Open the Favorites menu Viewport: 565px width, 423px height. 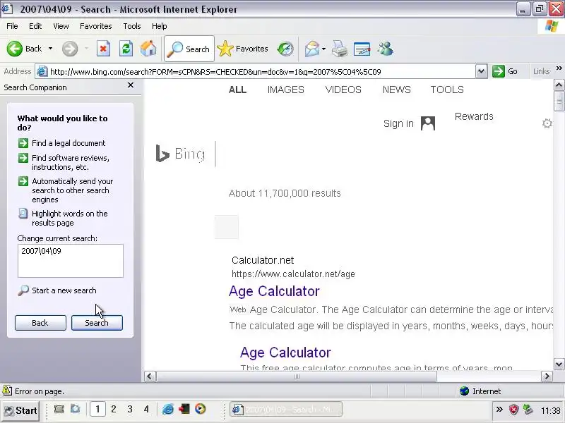click(x=96, y=26)
